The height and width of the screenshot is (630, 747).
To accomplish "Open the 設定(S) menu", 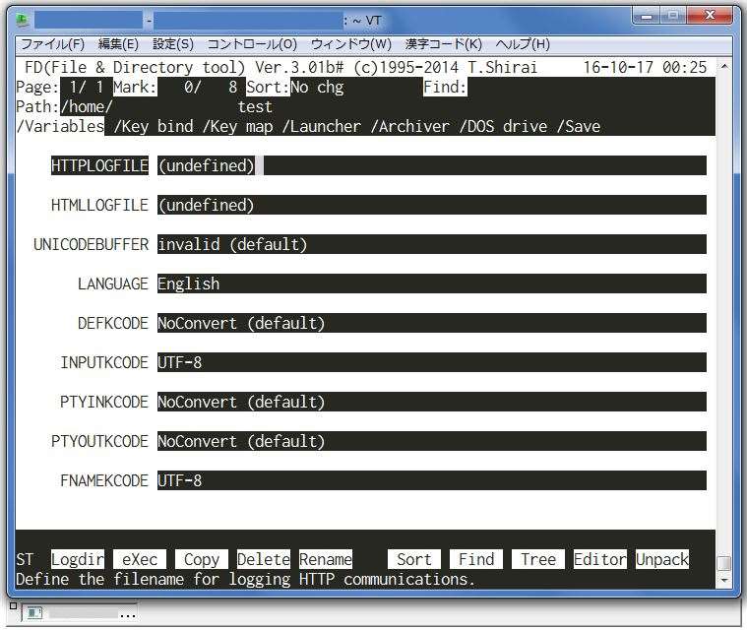I will pyautogui.click(x=173, y=44).
